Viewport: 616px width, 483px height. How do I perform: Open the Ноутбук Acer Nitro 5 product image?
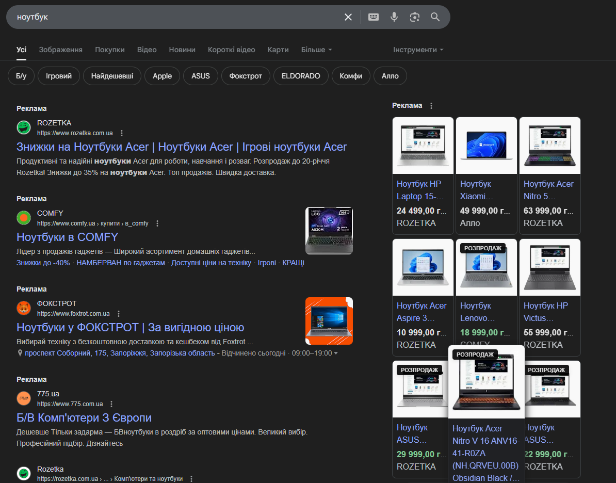coord(550,146)
